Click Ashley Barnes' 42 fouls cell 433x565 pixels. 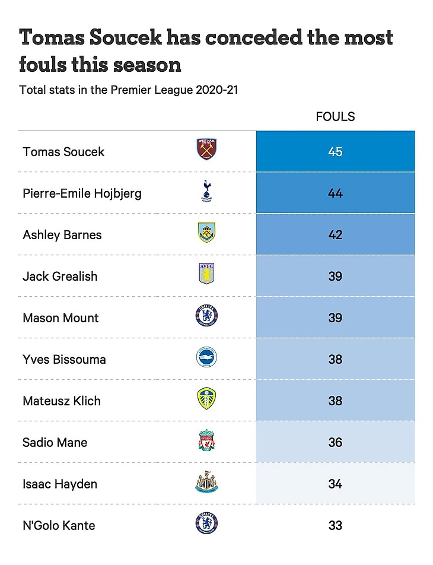(335, 235)
